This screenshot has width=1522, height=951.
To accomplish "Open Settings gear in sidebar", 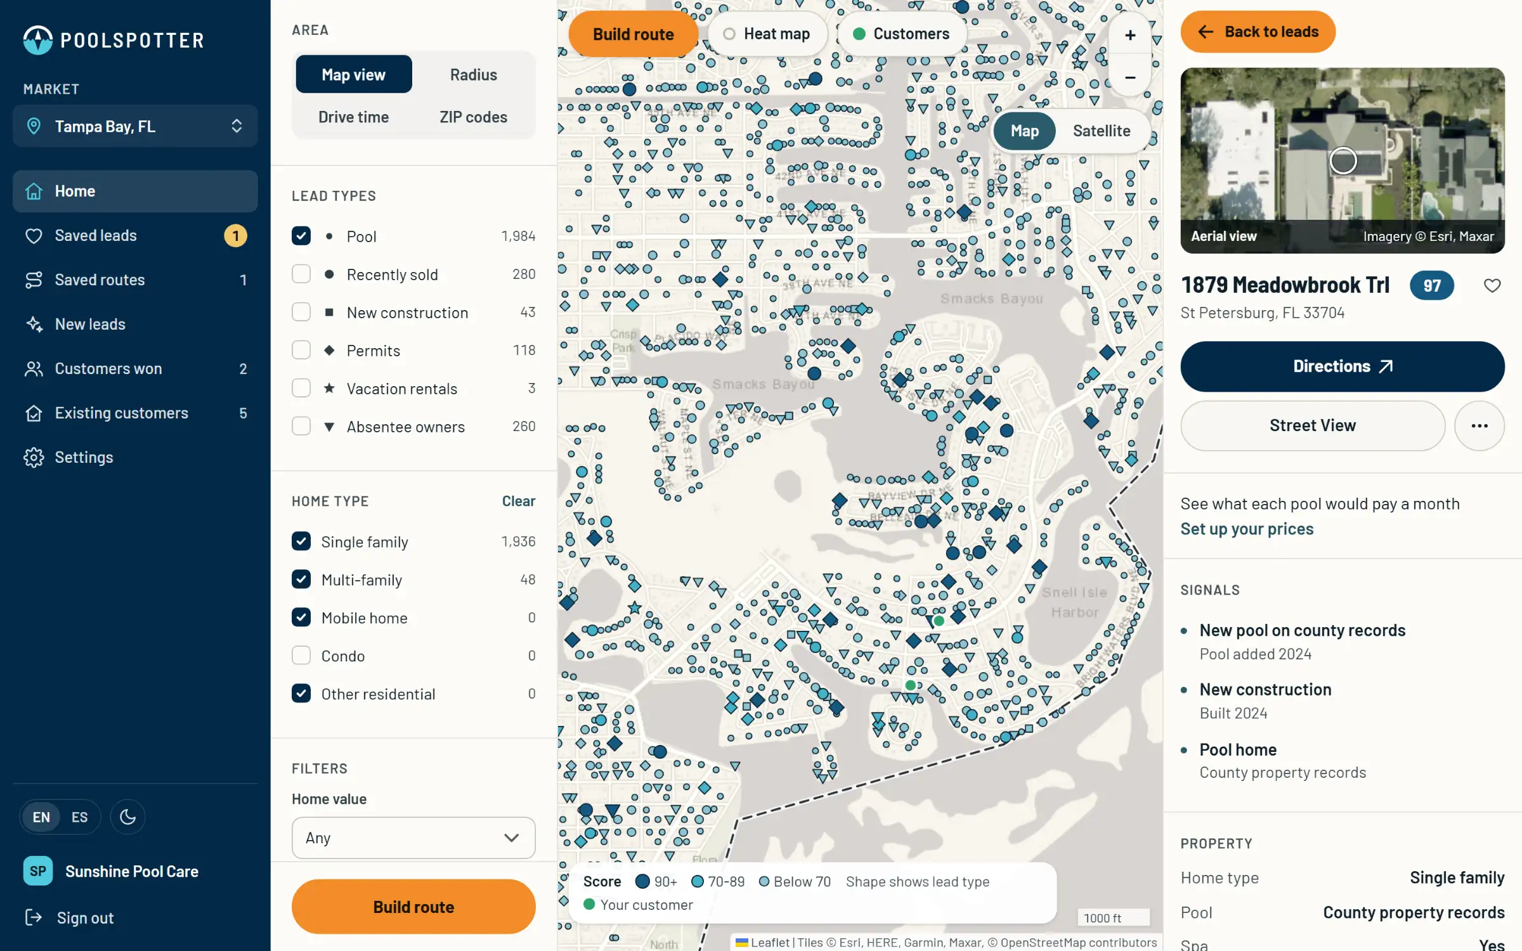I will pos(34,457).
